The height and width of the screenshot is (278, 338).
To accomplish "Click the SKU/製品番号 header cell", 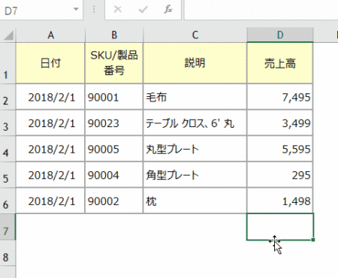I will (x=114, y=63).
